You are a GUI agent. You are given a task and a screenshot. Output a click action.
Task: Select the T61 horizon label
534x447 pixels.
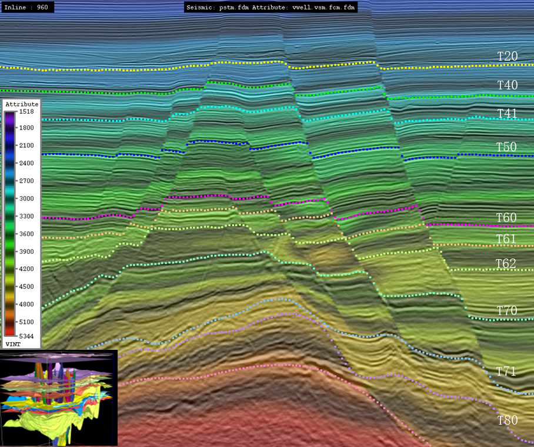point(506,239)
